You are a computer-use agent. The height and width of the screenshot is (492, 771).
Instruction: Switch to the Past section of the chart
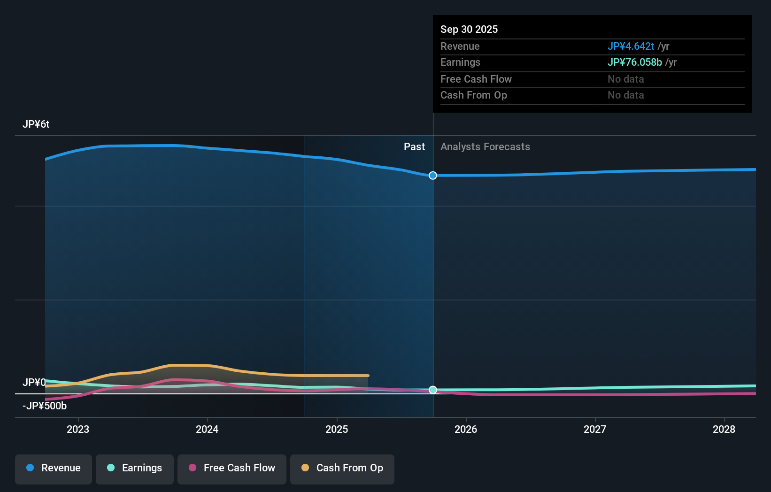tap(414, 146)
